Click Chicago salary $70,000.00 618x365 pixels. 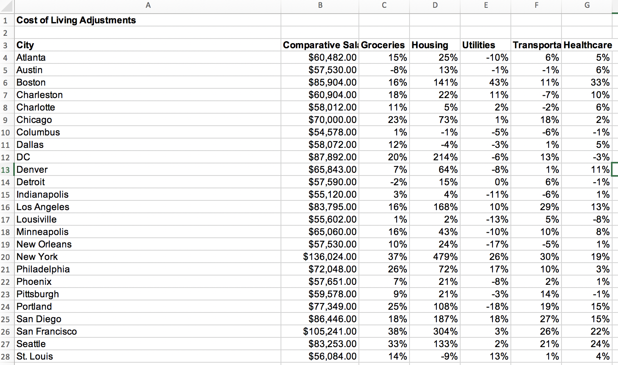point(320,120)
